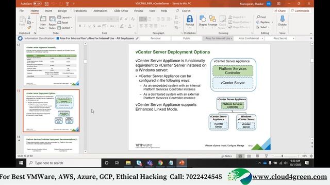Click the Clear All Formatting icon

[x=133, y=19]
